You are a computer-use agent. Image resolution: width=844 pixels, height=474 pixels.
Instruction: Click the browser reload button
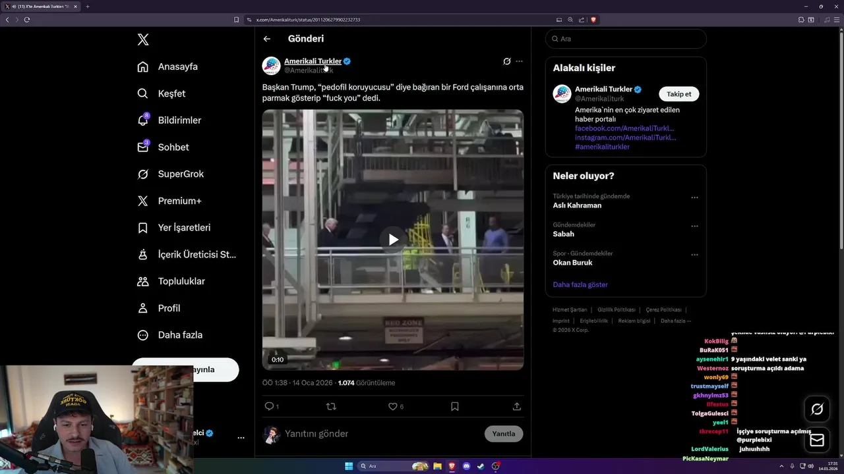coord(27,20)
